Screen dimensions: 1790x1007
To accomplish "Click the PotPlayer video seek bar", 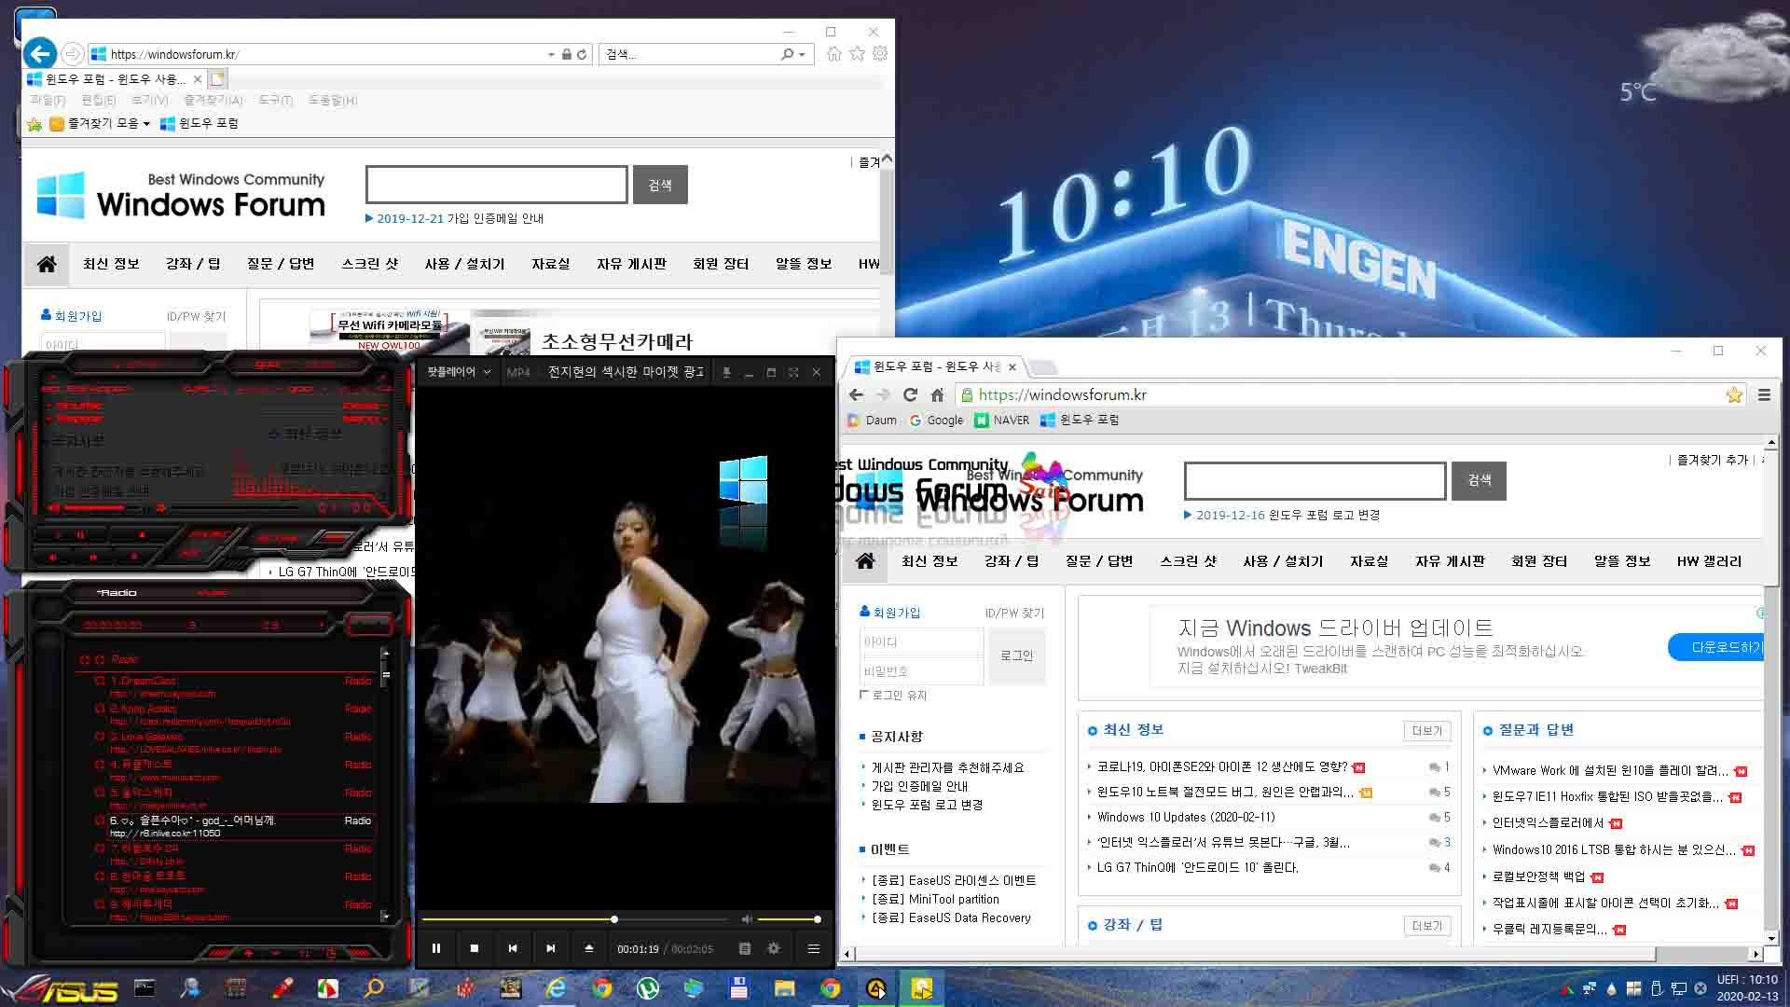I will coord(573,919).
